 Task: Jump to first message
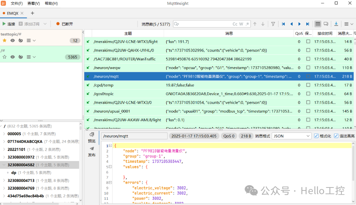click(283, 24)
